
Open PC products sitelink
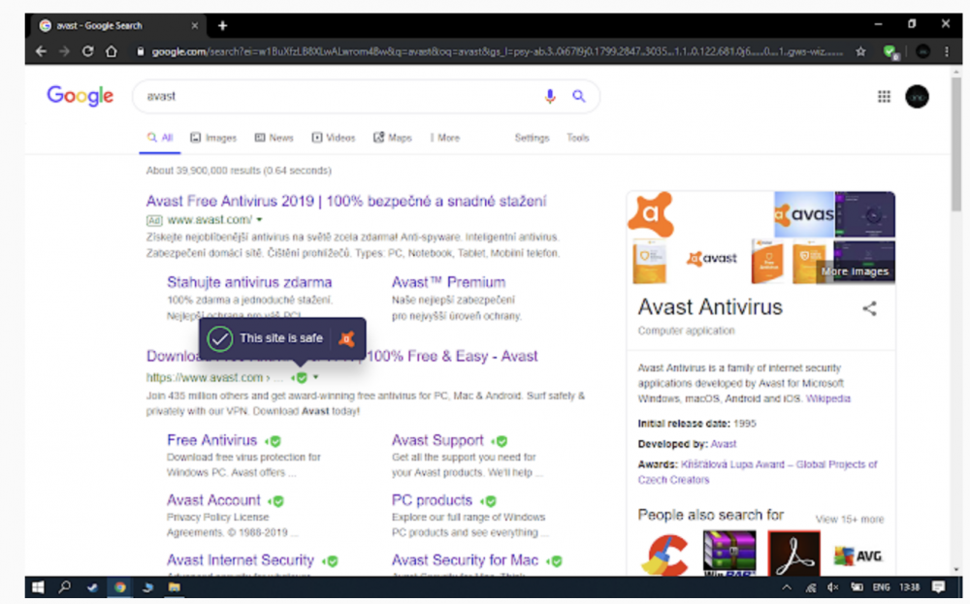(432, 500)
